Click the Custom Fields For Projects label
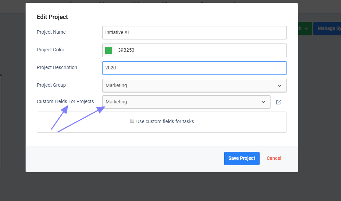This screenshot has width=341, height=201. [x=65, y=102]
